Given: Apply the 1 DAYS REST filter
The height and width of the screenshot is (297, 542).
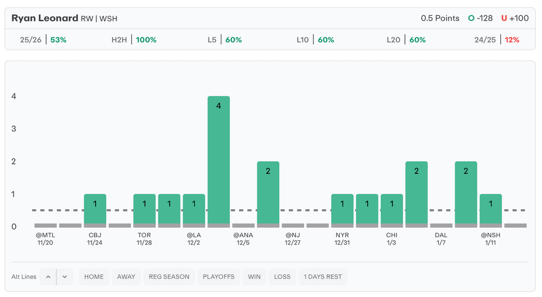Looking at the screenshot, I should tap(323, 276).
